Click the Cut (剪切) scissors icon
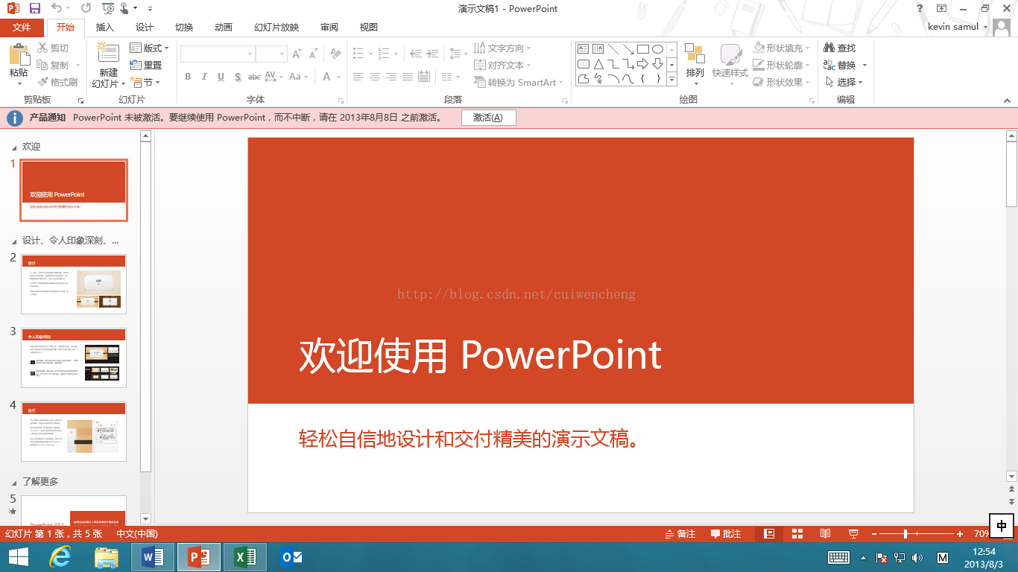This screenshot has width=1018, height=572. (x=42, y=48)
